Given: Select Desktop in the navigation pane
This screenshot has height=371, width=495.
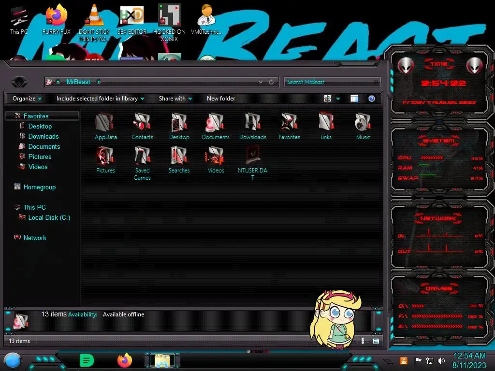Looking at the screenshot, I should [x=40, y=126].
